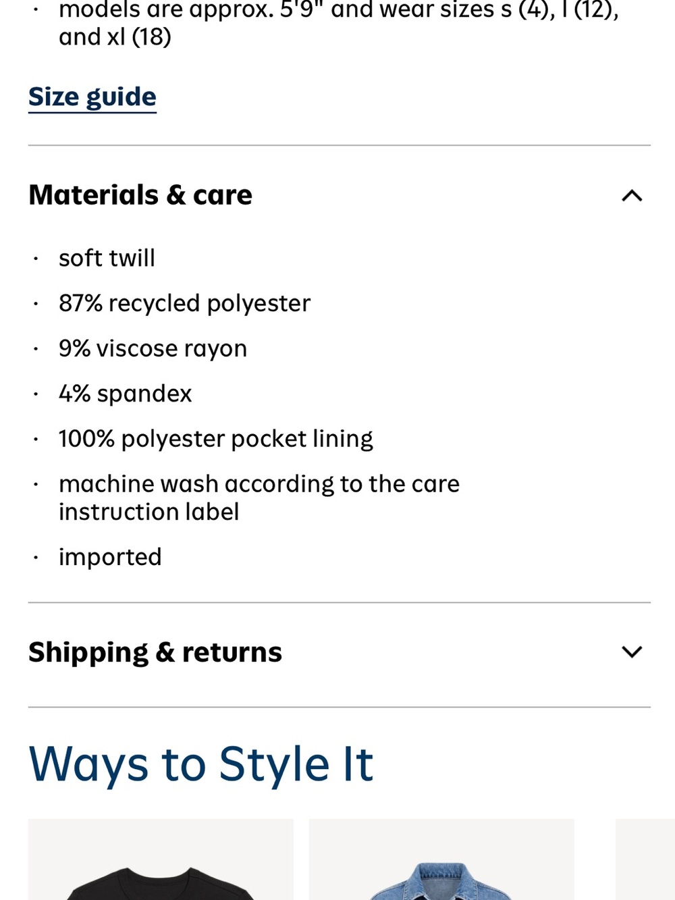Select the 87% recycled polyester line
The image size is (675, 900).
[x=184, y=303]
